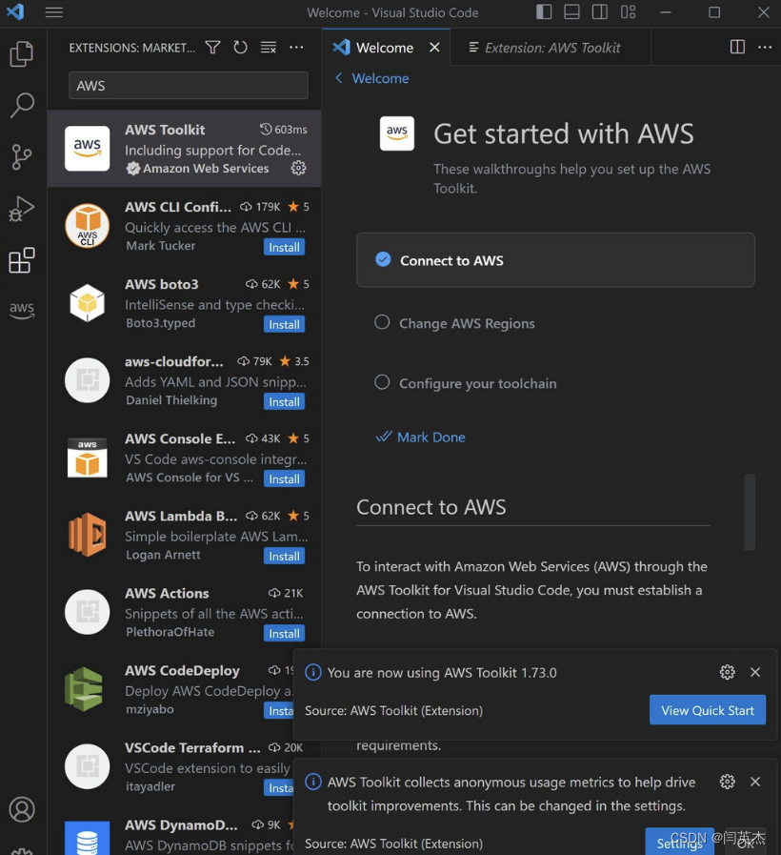The image size is (781, 855).
Task: Select the AWS Toolkit extension entry
Action: point(184,149)
